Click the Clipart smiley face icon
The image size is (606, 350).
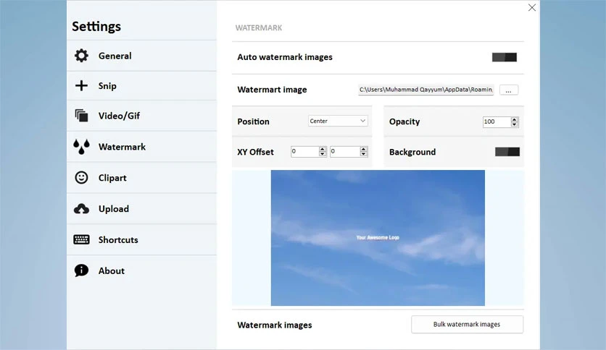tap(81, 177)
